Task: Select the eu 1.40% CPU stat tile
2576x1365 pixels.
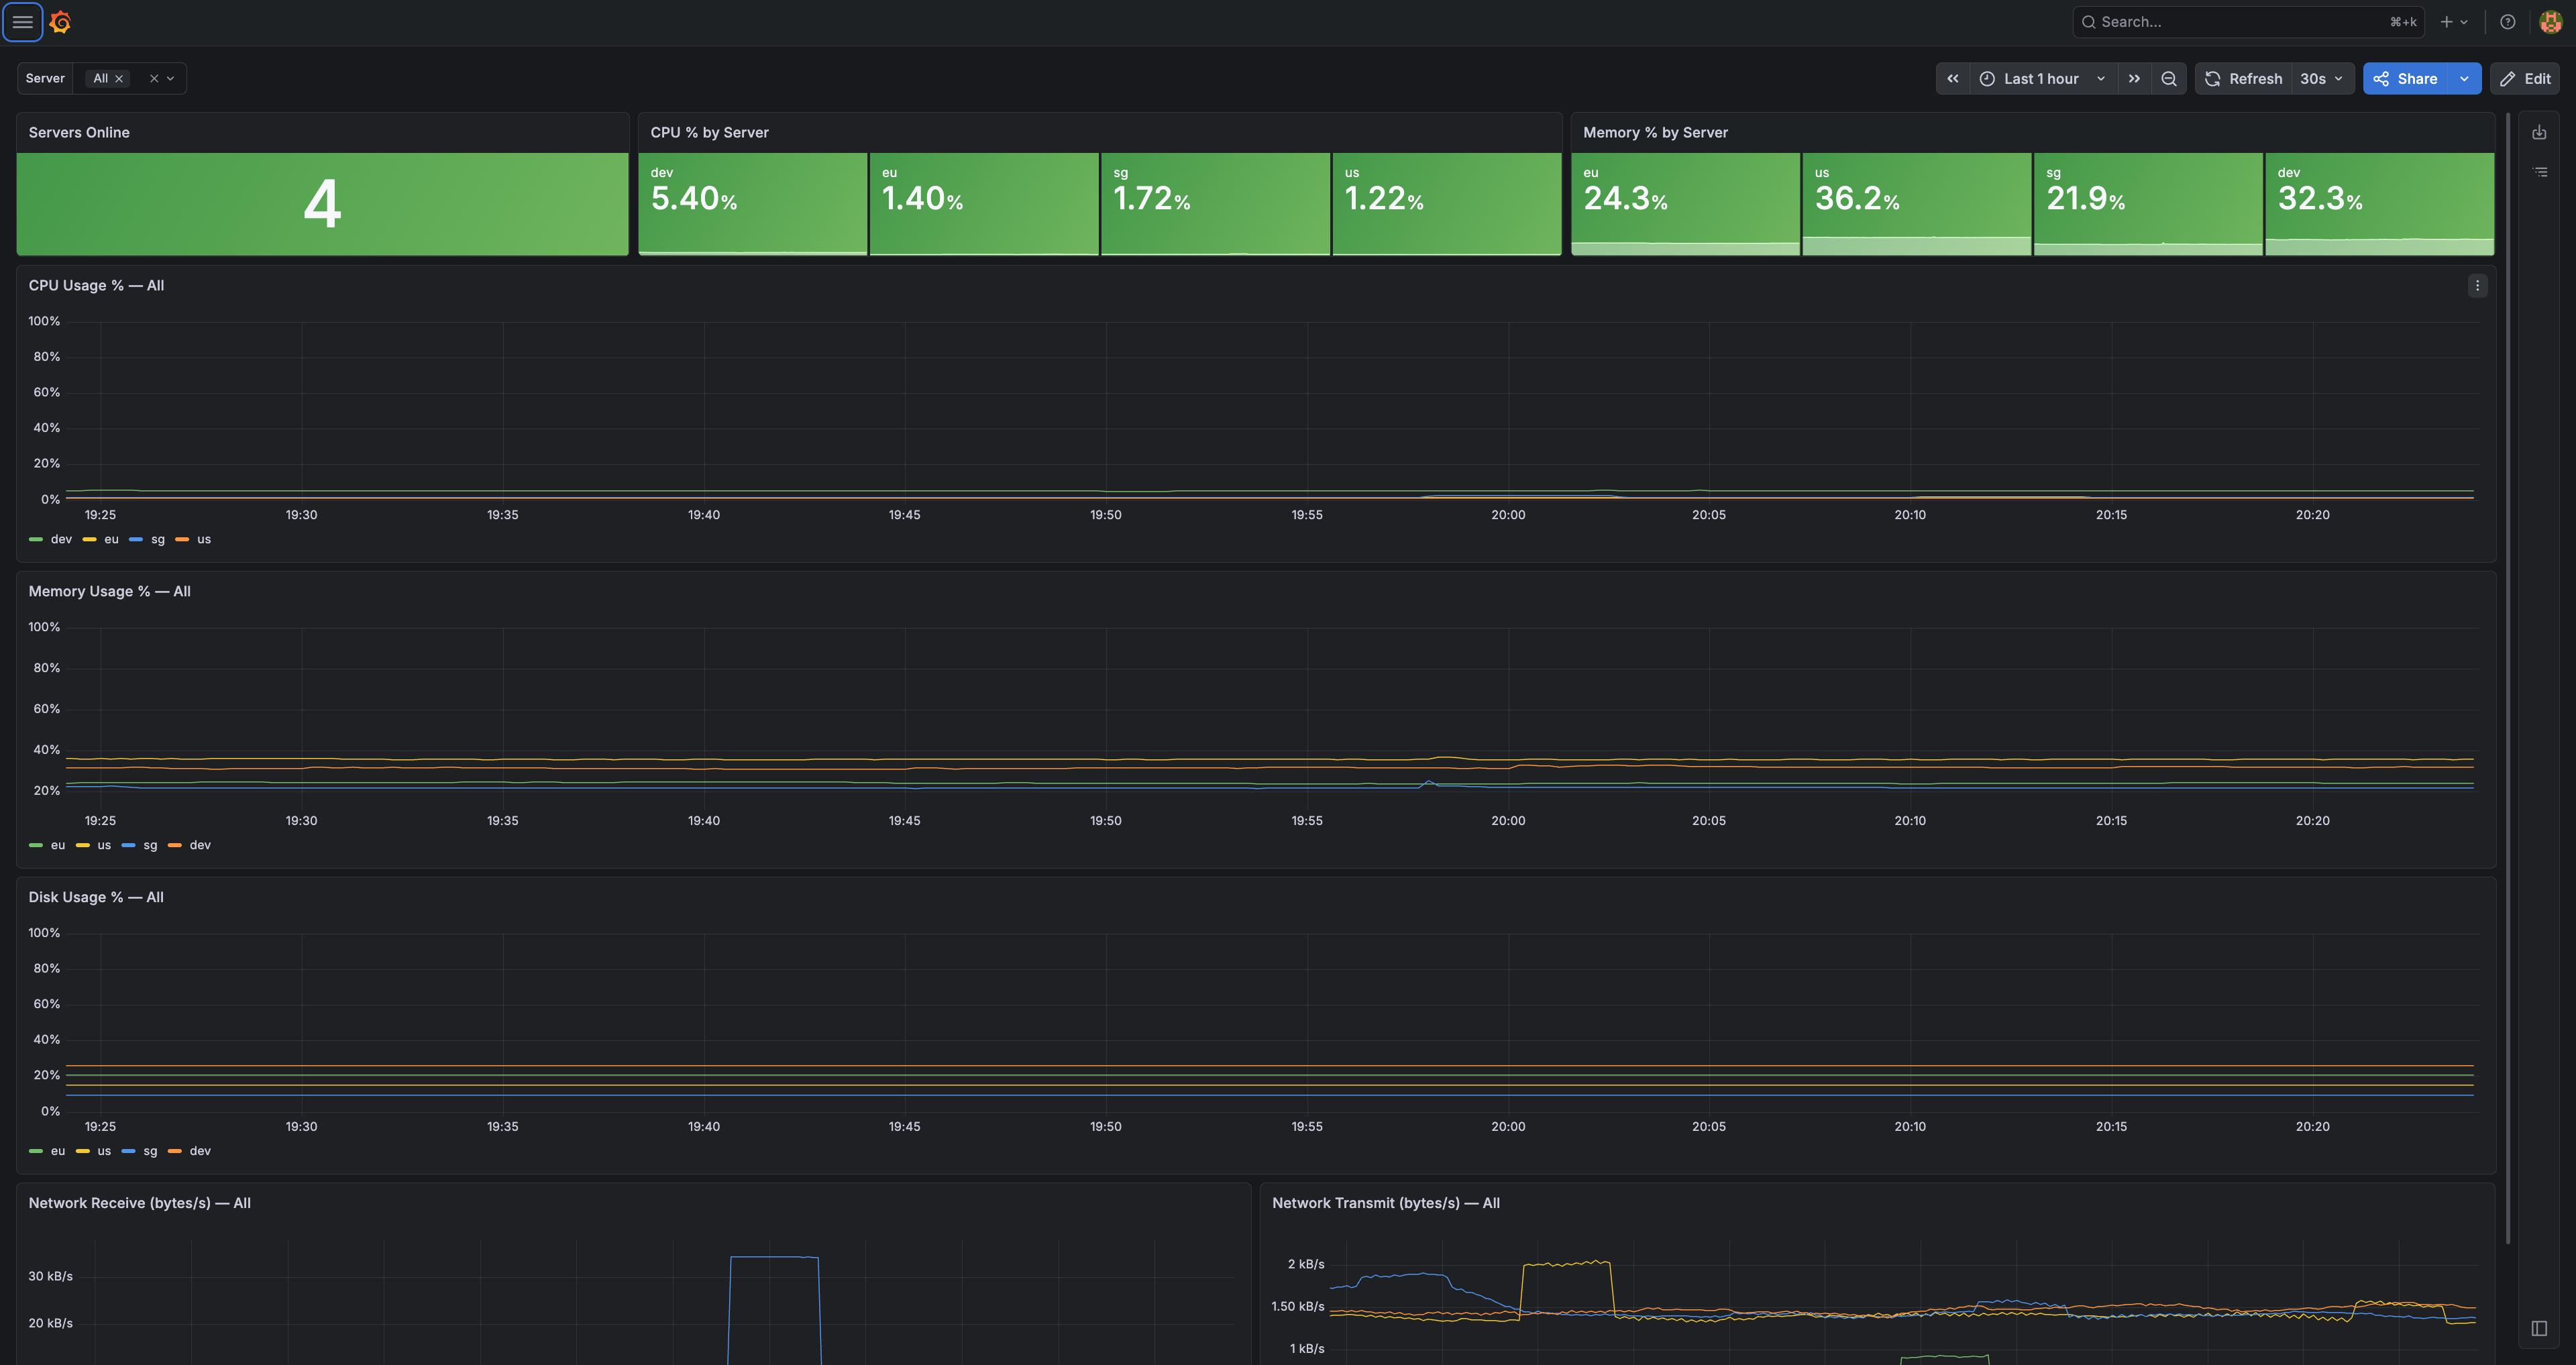Action: pos(984,204)
